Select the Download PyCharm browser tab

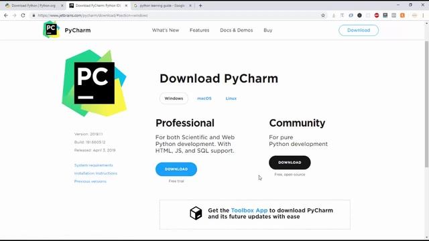[x=98, y=5]
